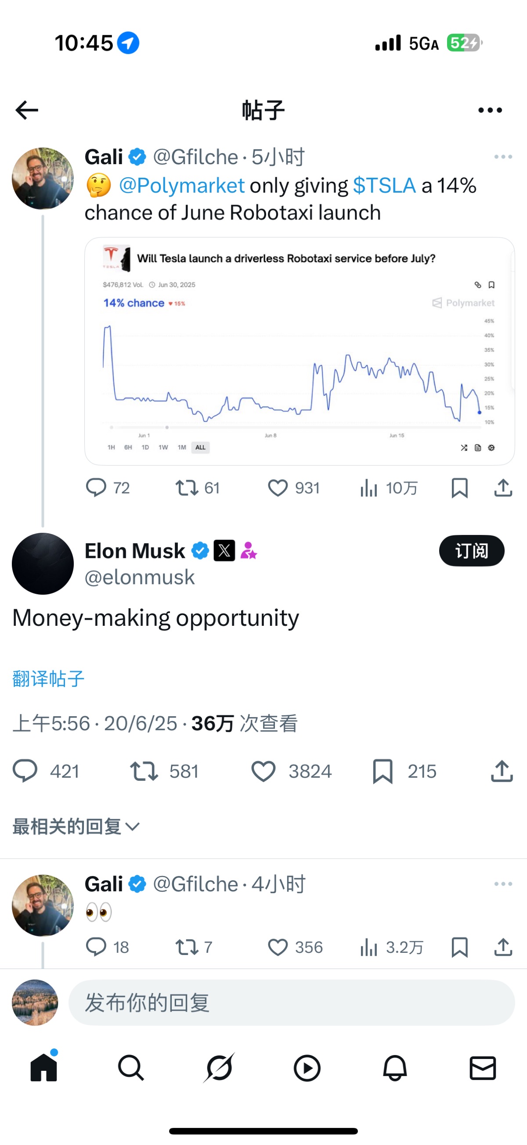Viewport: 527px width, 1145px height.
Task: Share Elon Musk's post
Action: pos(502,771)
